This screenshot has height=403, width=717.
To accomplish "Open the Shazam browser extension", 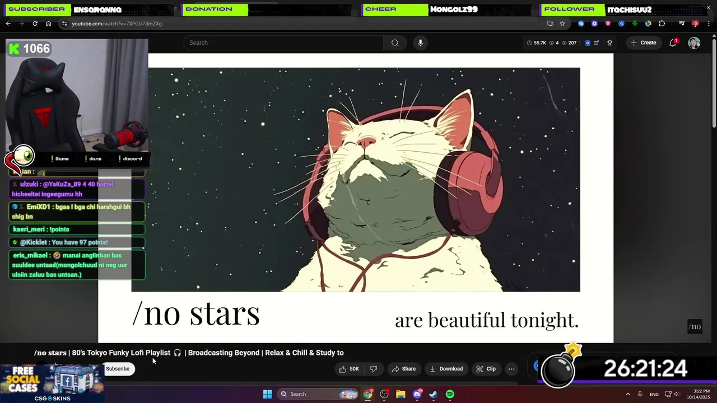I will click(x=581, y=24).
